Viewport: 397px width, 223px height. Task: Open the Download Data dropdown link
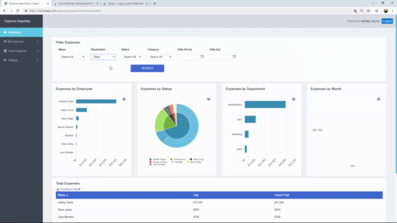[x=70, y=189]
